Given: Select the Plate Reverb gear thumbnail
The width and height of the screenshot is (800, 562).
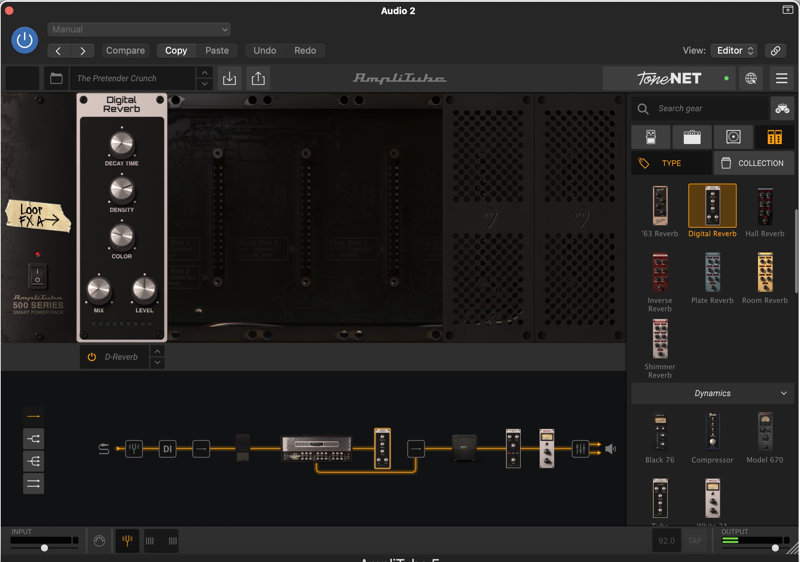Looking at the screenshot, I should click(712, 272).
